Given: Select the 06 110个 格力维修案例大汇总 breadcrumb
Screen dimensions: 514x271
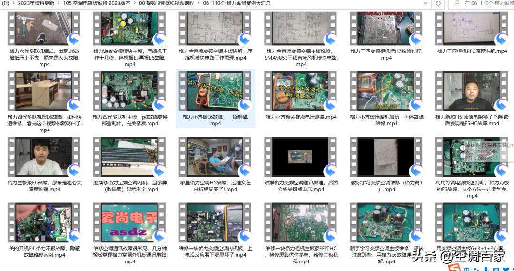Looking at the screenshot, I should pyautogui.click(x=237, y=3).
